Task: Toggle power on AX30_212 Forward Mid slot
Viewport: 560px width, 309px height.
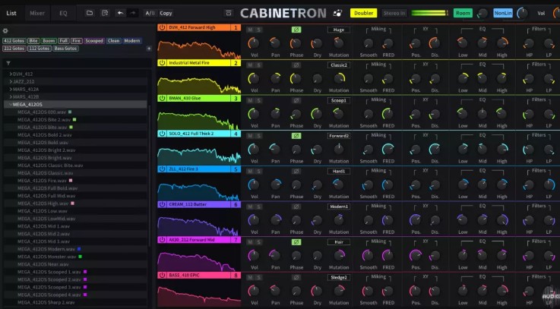Action: 162,240
